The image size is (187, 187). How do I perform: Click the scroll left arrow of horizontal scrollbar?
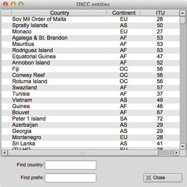point(5,153)
